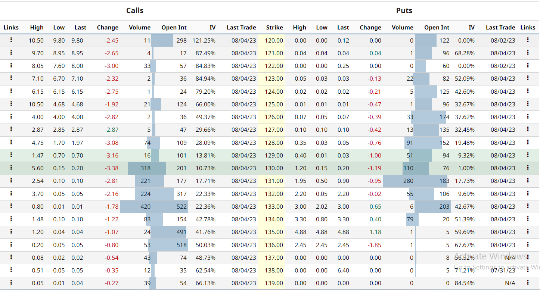Select Puts IV value 84.54%
The height and width of the screenshot is (290, 540).
(x=465, y=283)
